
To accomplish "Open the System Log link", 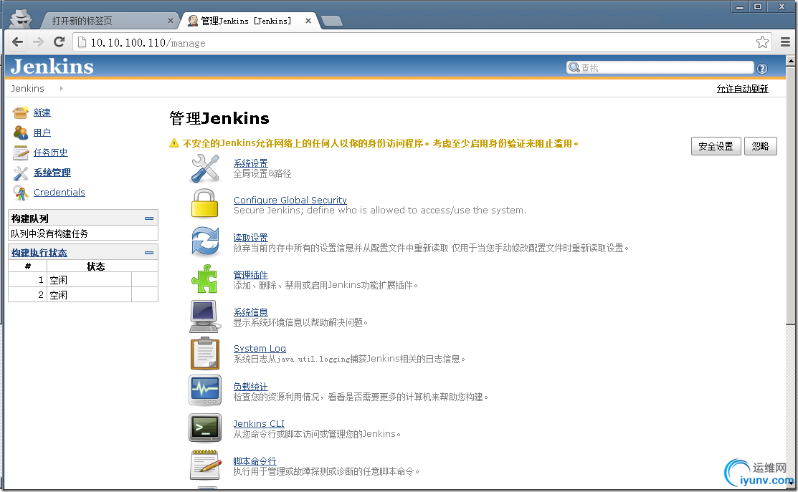I will click(260, 349).
